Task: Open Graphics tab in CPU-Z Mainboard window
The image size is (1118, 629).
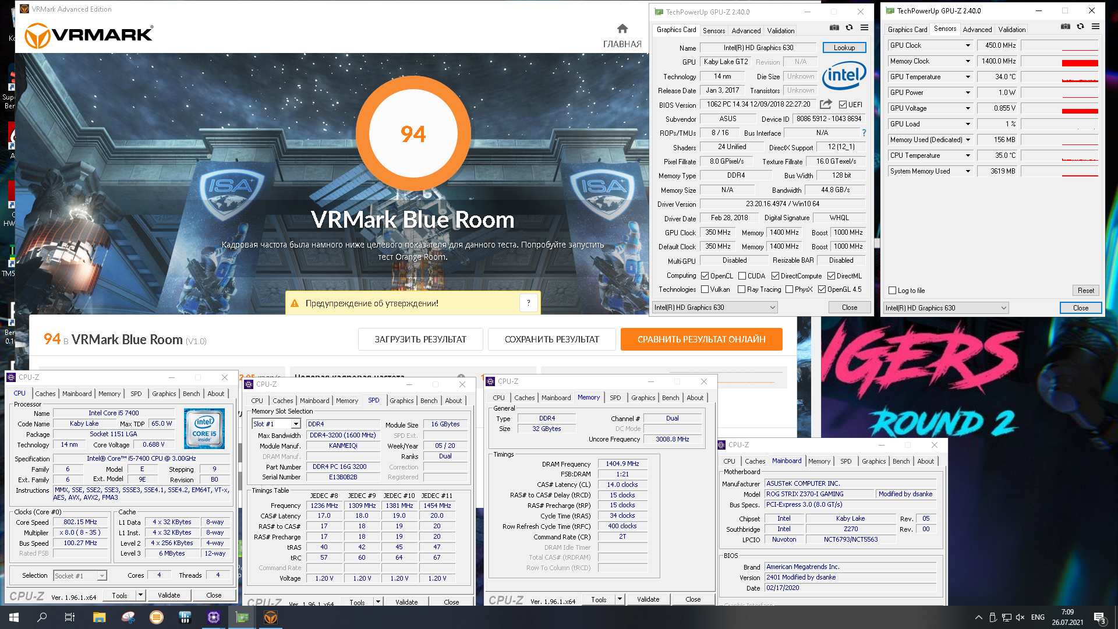Action: [x=874, y=461]
